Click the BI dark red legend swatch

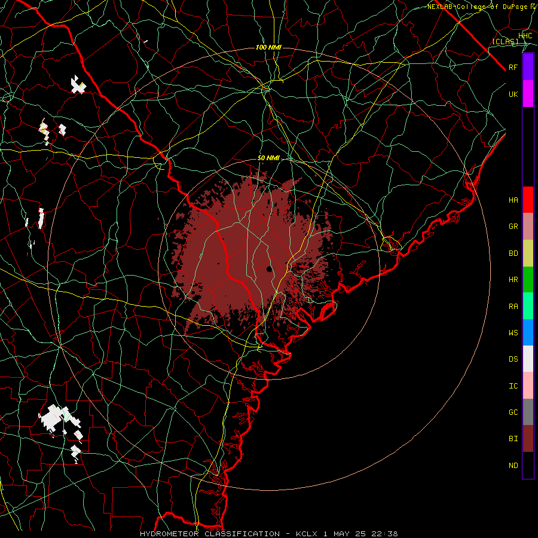point(528,439)
